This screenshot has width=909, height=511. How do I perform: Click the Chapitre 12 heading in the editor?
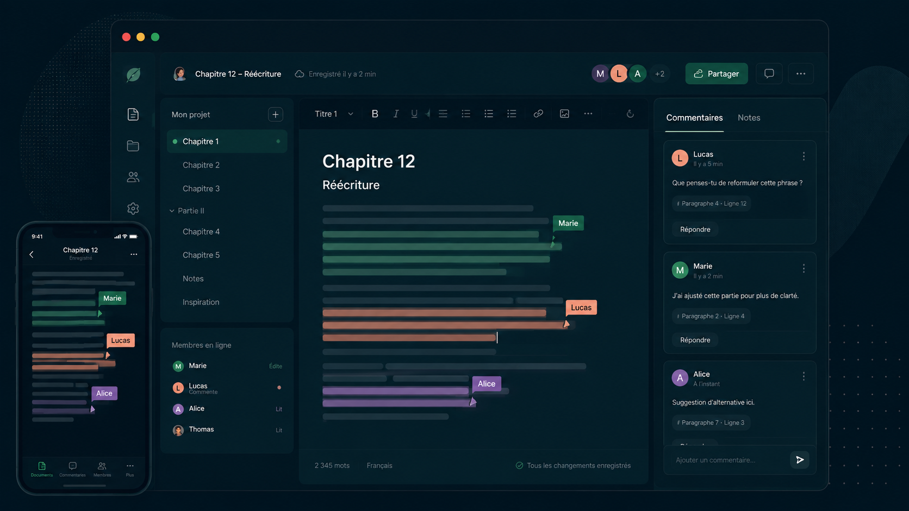(369, 161)
